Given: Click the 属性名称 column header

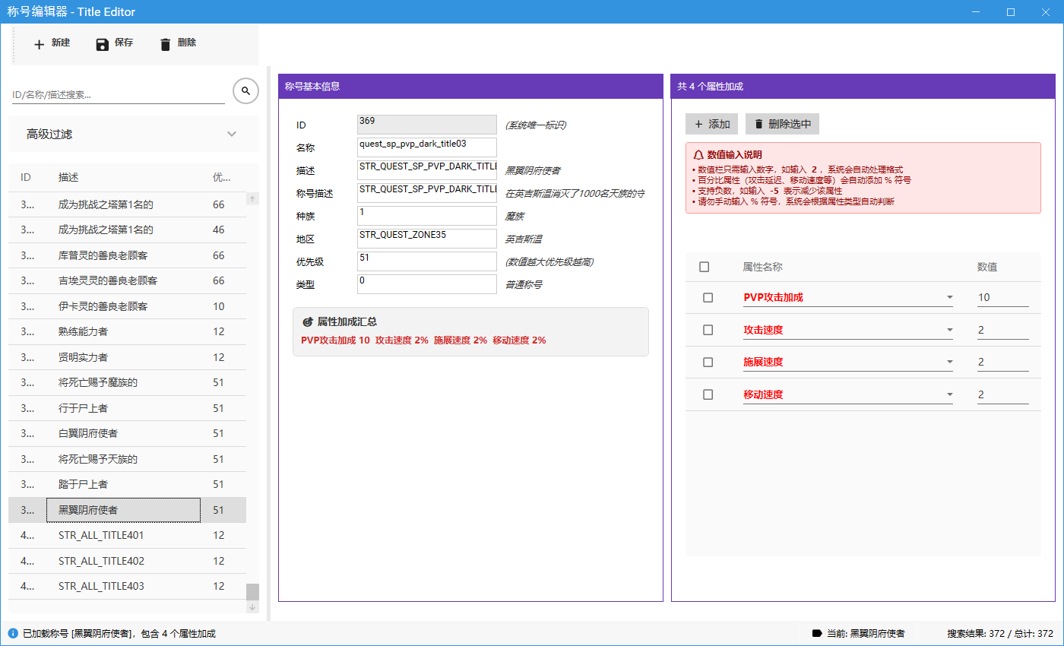Looking at the screenshot, I should point(762,267).
